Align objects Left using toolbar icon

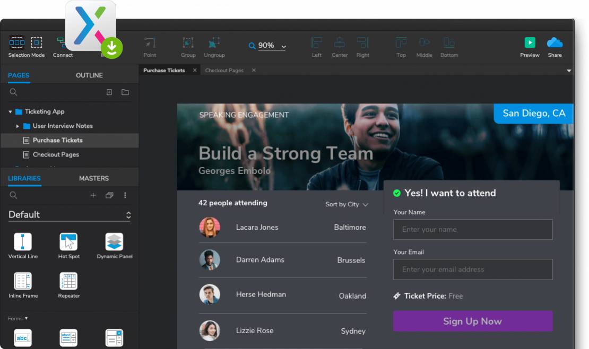click(317, 43)
